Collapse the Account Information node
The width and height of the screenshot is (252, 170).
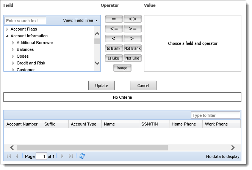(x=7, y=36)
